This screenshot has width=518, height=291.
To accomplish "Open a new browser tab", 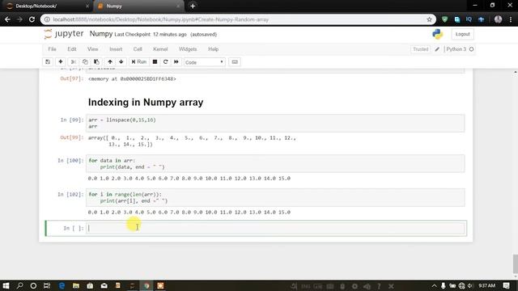I will pyautogui.click(x=193, y=6).
